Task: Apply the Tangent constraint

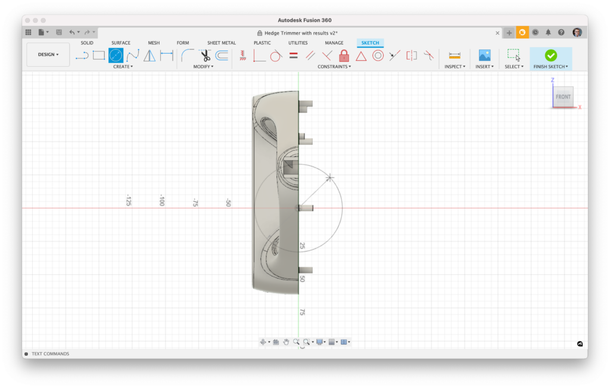Action: pos(276,55)
